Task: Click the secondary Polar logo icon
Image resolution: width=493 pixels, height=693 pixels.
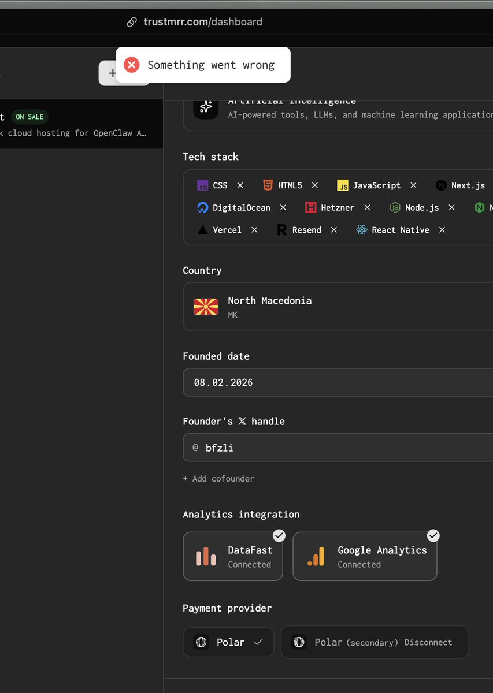Action: click(299, 642)
